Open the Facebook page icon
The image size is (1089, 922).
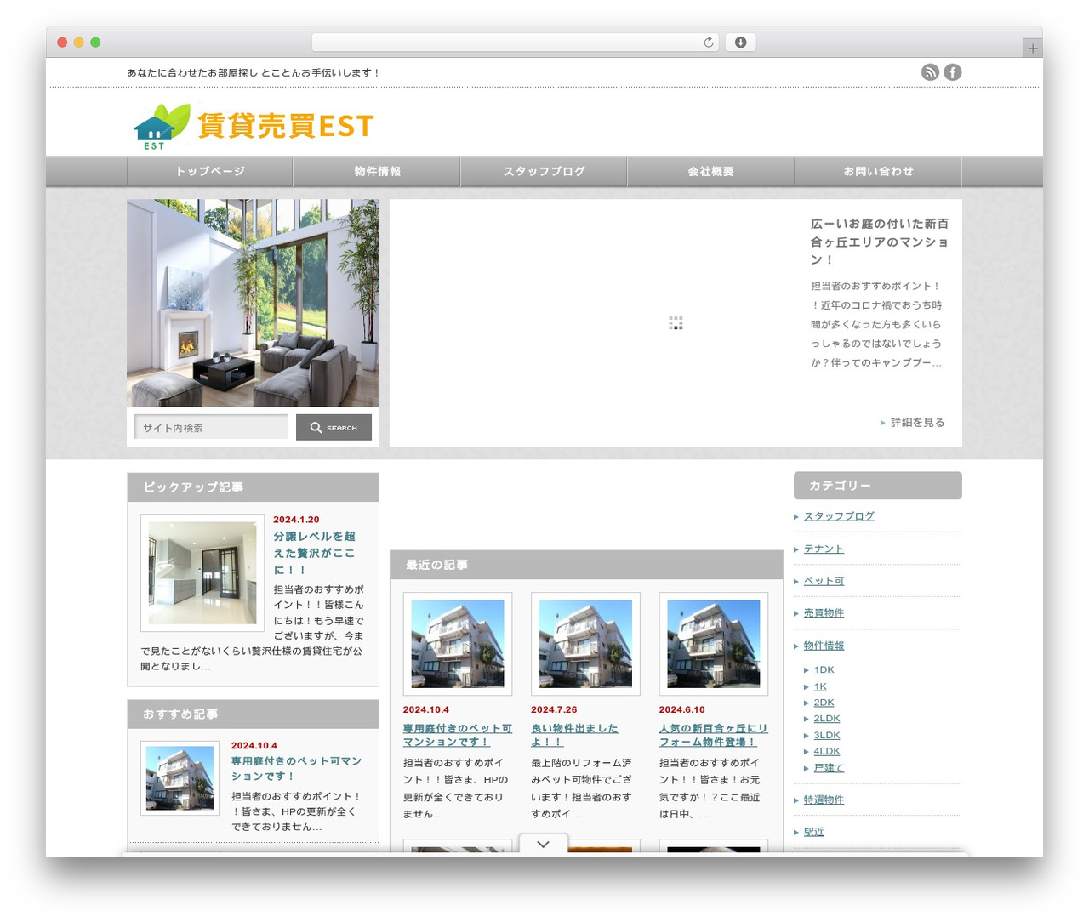pyautogui.click(x=953, y=72)
